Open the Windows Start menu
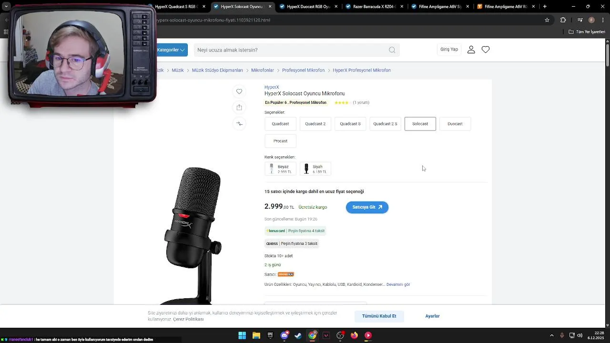 point(242,335)
